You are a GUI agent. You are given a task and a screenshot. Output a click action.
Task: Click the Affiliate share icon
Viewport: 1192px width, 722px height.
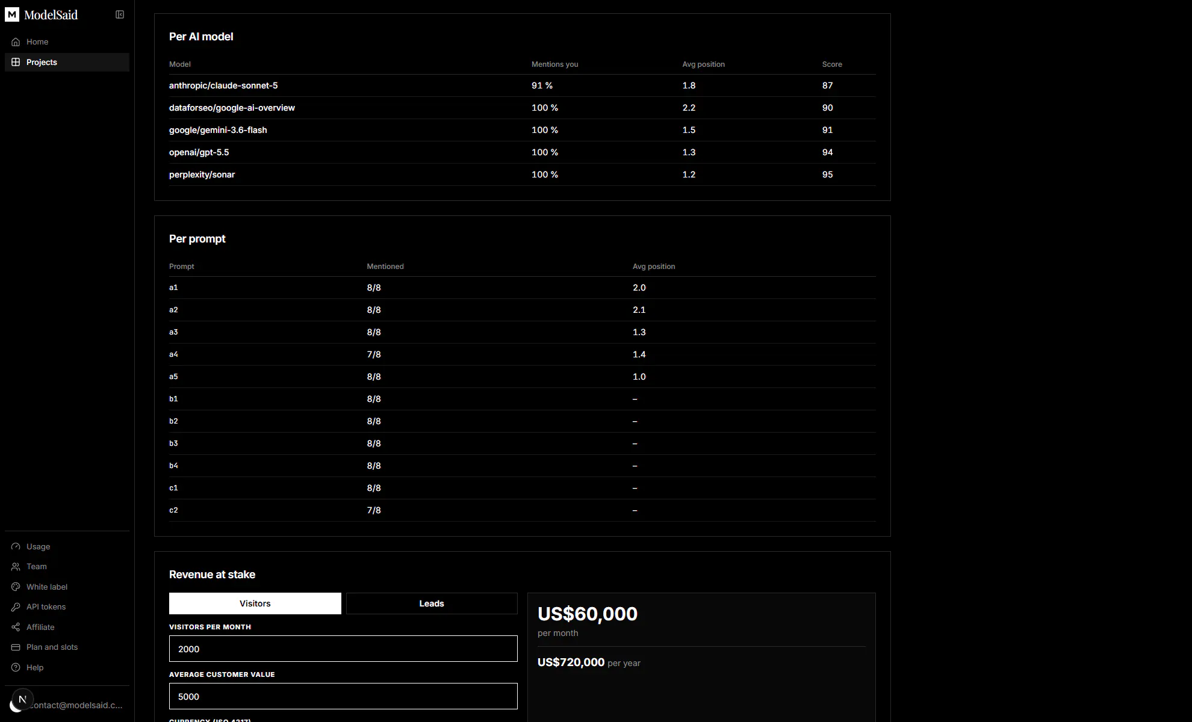(16, 627)
